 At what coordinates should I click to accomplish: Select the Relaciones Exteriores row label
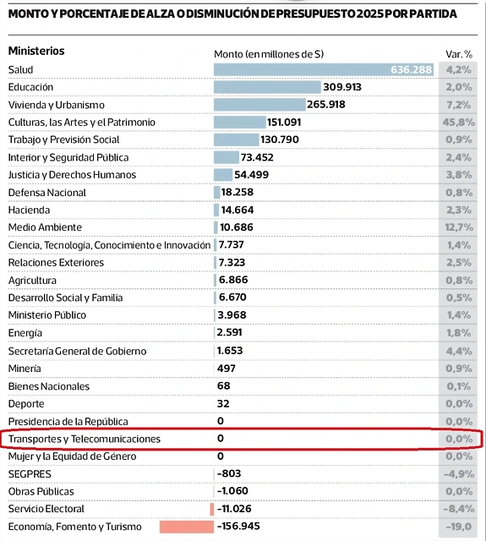coord(56,263)
